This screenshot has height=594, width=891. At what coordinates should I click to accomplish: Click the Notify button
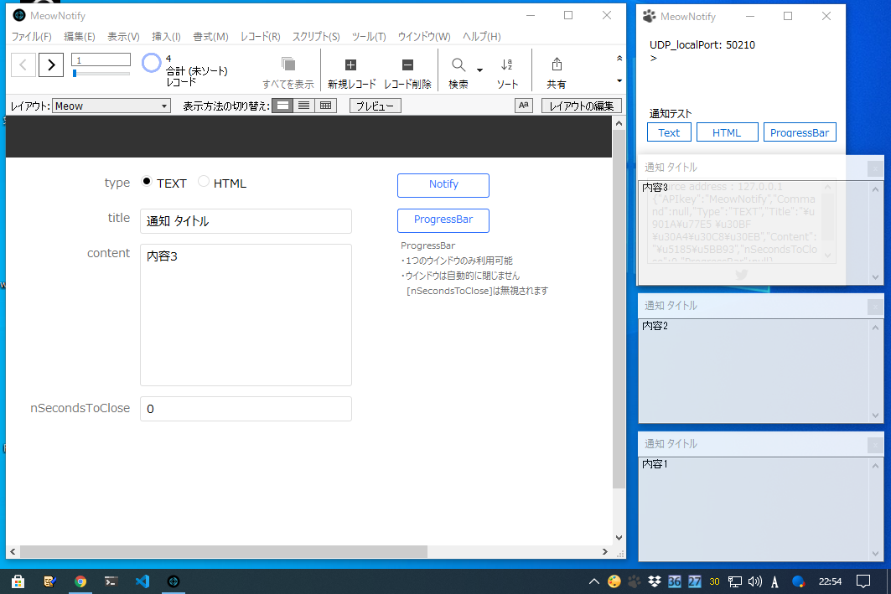[x=443, y=185]
